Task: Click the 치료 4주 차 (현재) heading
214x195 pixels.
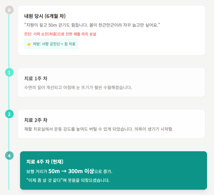Action: (45, 162)
